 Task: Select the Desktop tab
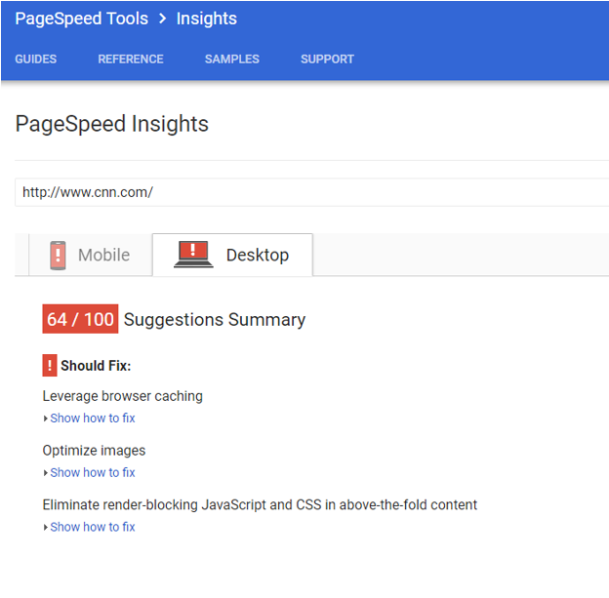click(232, 255)
